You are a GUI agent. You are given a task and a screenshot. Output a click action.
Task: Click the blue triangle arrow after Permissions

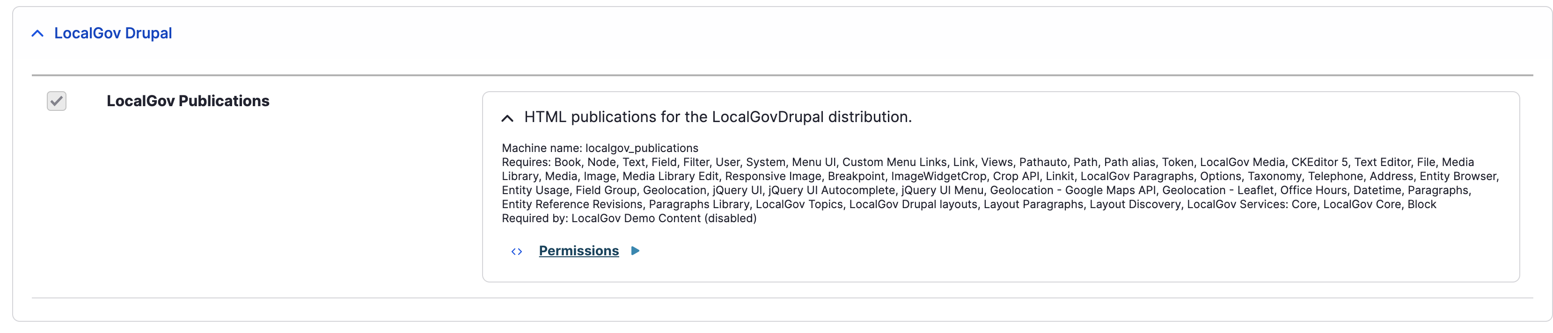coord(635,251)
